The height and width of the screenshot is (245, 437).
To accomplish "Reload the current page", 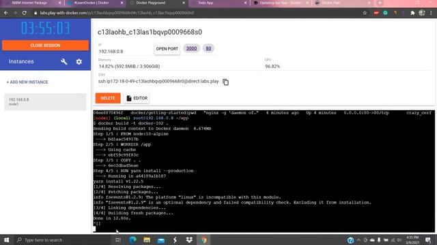I will [25, 13].
